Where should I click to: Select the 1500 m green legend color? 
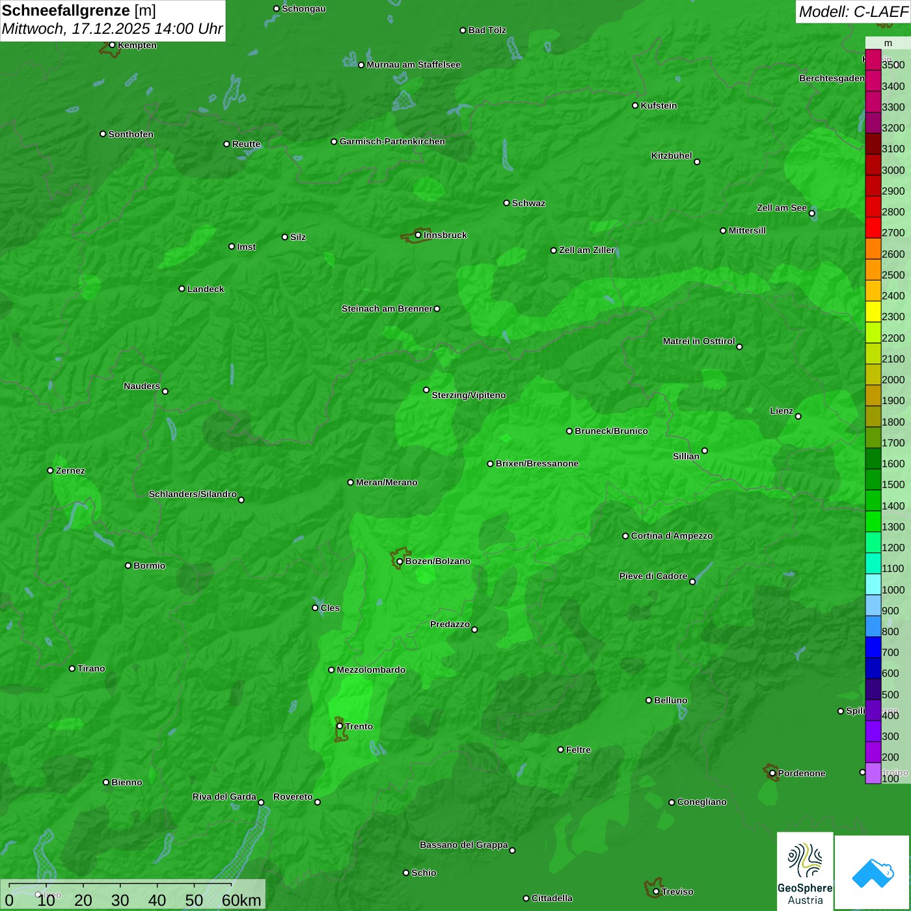point(873,480)
